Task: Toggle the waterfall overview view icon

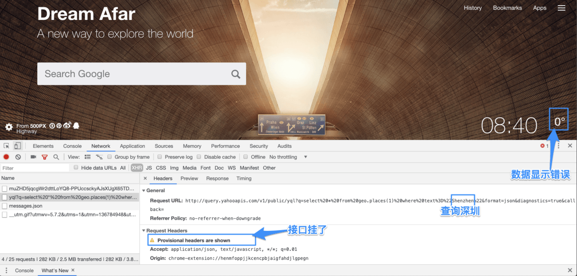Action: (x=99, y=157)
